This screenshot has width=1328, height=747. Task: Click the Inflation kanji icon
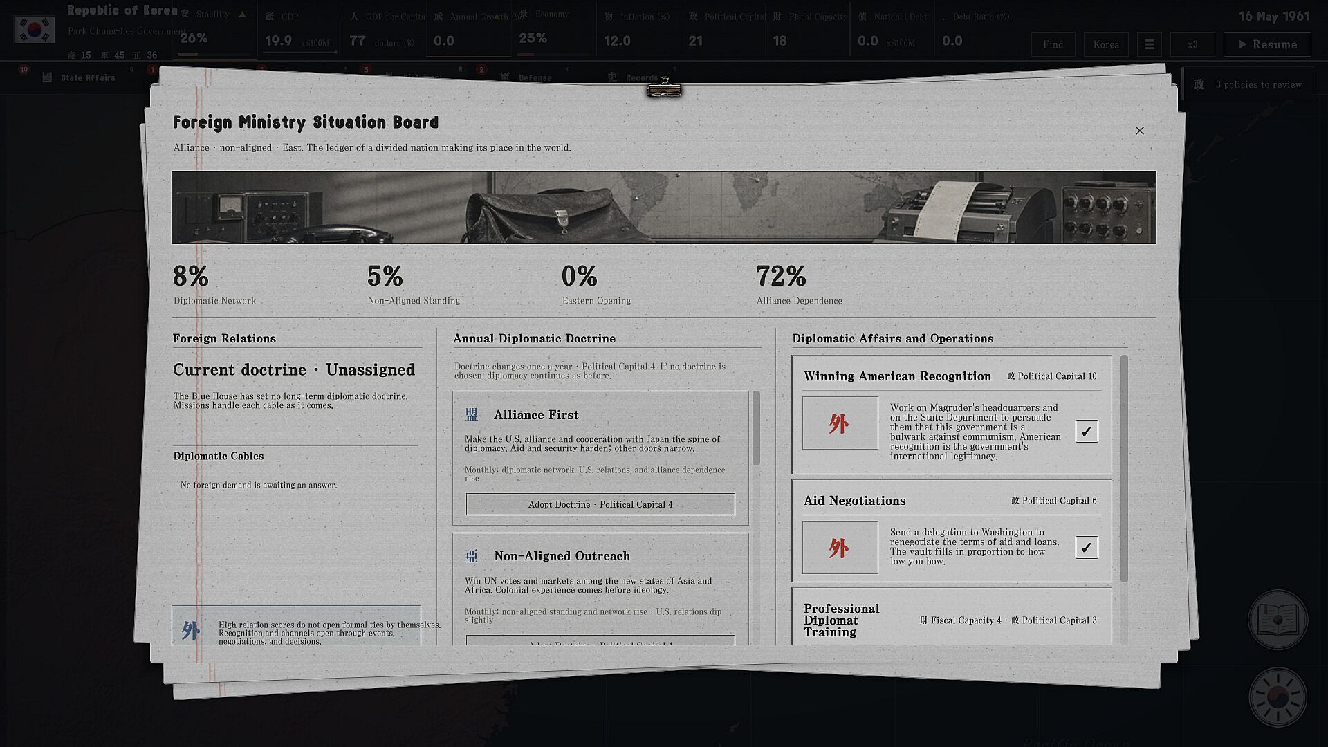coord(609,17)
